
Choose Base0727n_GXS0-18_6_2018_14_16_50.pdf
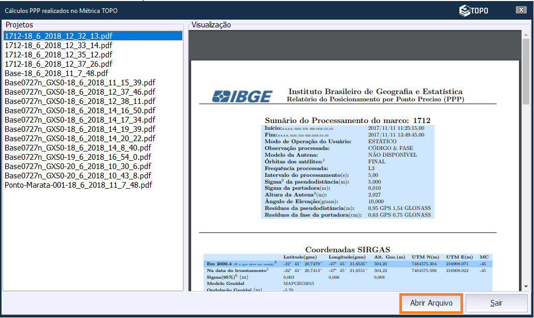tap(80, 111)
